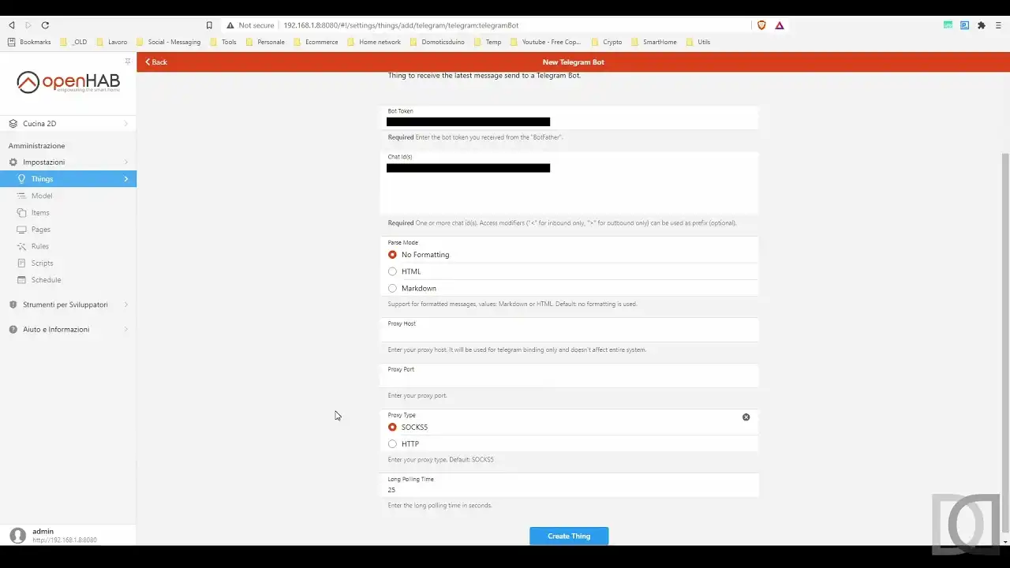Click the page vertical scrollbar
Image resolution: width=1010 pixels, height=568 pixels.
point(1005,342)
